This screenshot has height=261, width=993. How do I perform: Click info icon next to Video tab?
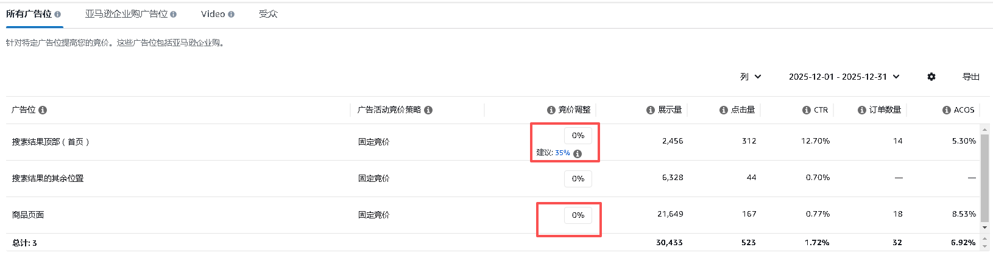pos(231,14)
